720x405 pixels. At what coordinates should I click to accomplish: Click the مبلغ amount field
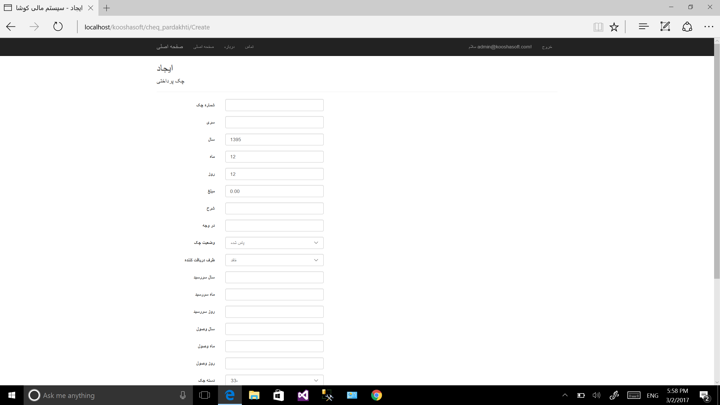274,191
